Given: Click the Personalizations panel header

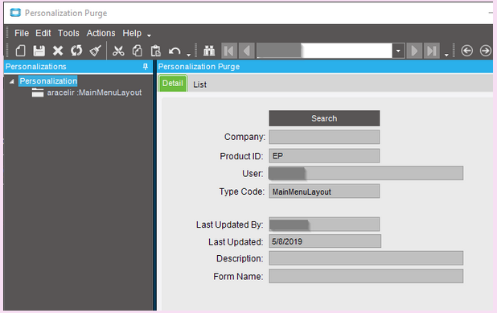Looking at the screenshot, I should click(78, 67).
